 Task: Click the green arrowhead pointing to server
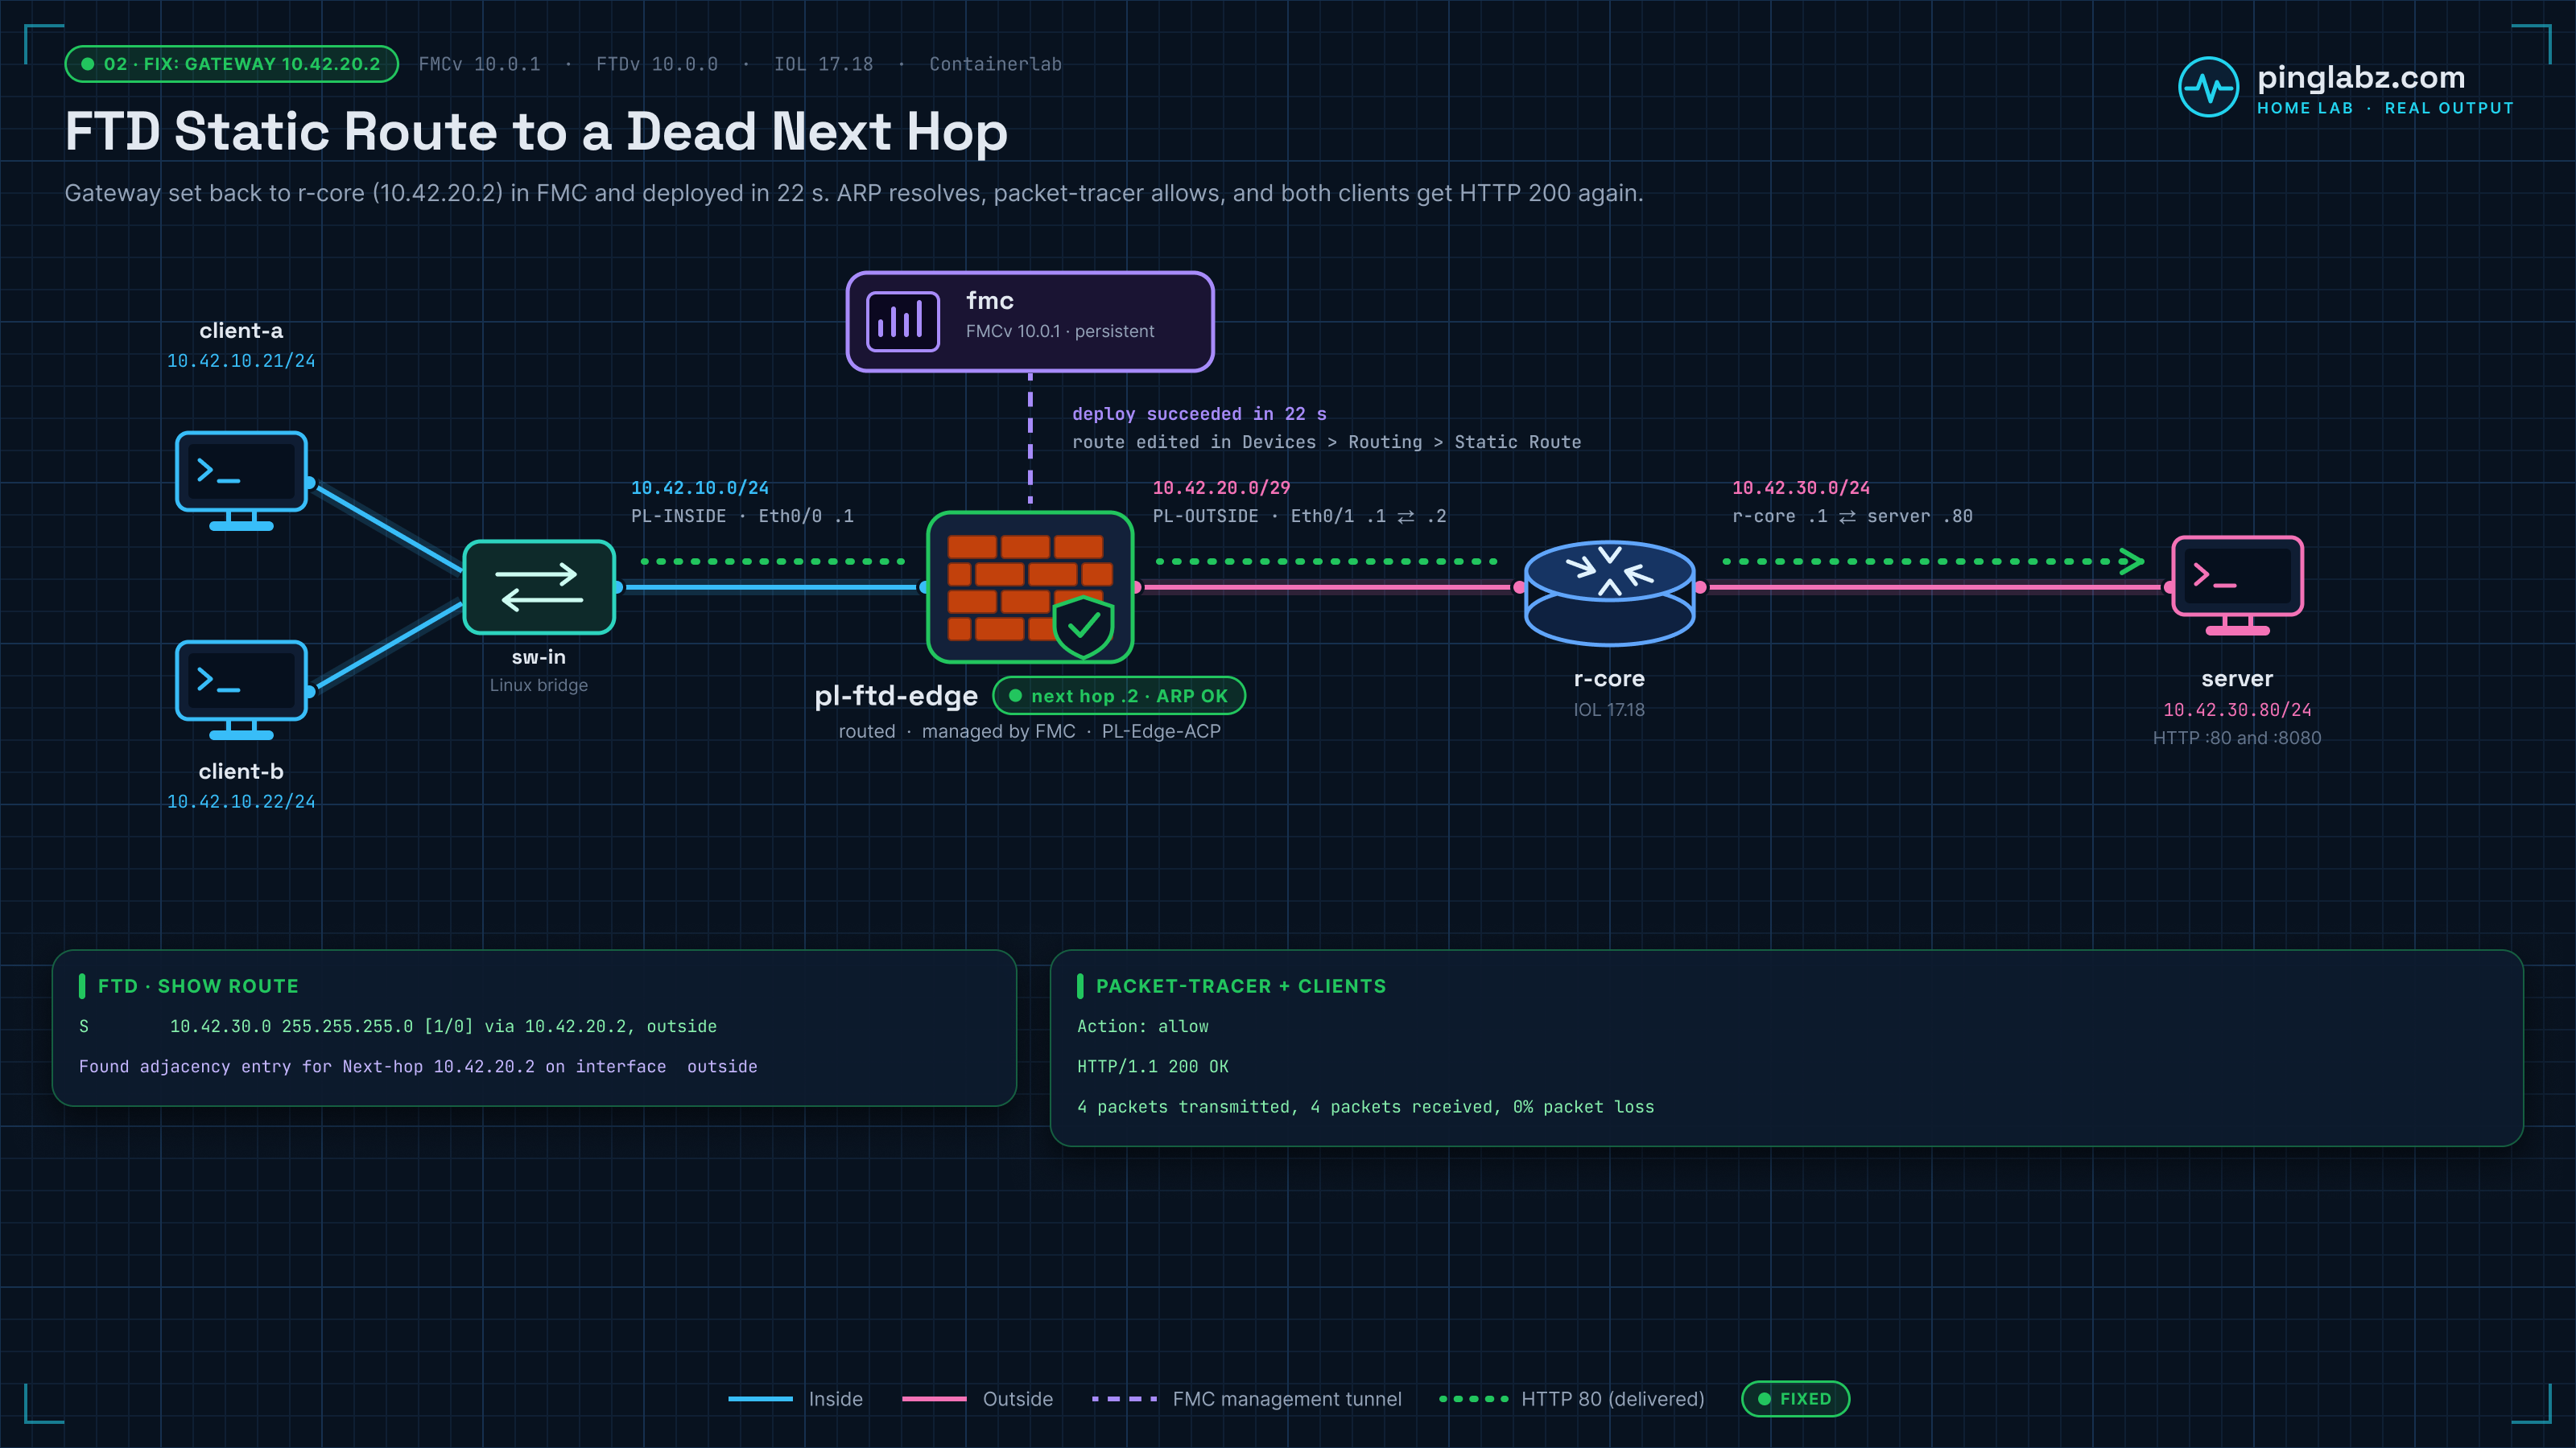click(2131, 562)
